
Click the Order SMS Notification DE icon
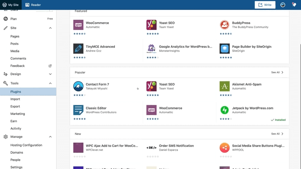click(151, 148)
